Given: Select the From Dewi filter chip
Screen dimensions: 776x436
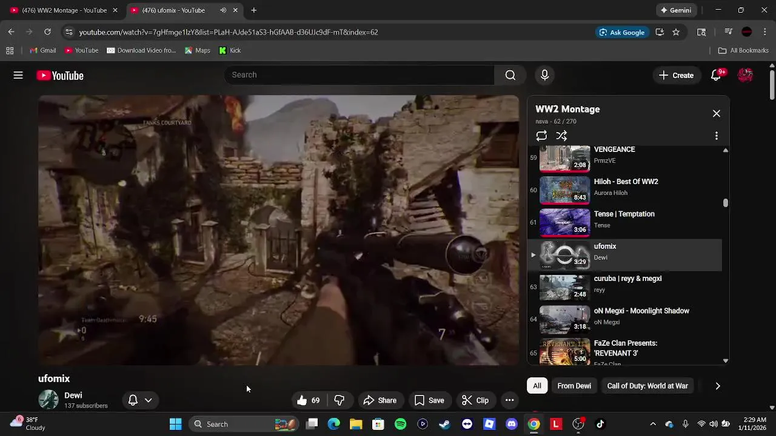Looking at the screenshot, I should pos(574,386).
